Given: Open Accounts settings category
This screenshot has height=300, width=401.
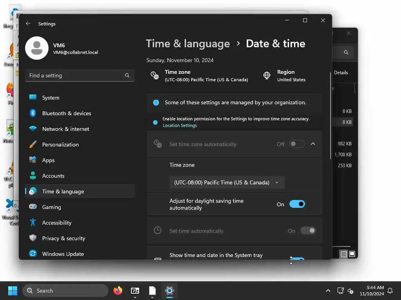Looking at the screenshot, I should point(80,176).
